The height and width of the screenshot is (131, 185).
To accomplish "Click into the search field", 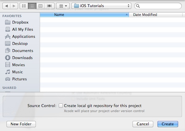I will pos(159,6).
